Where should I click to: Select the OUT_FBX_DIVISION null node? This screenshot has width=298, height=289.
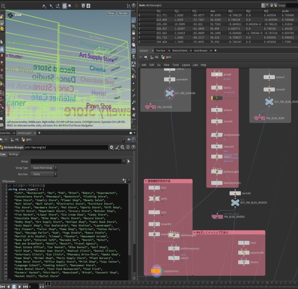pyautogui.click(x=169, y=93)
